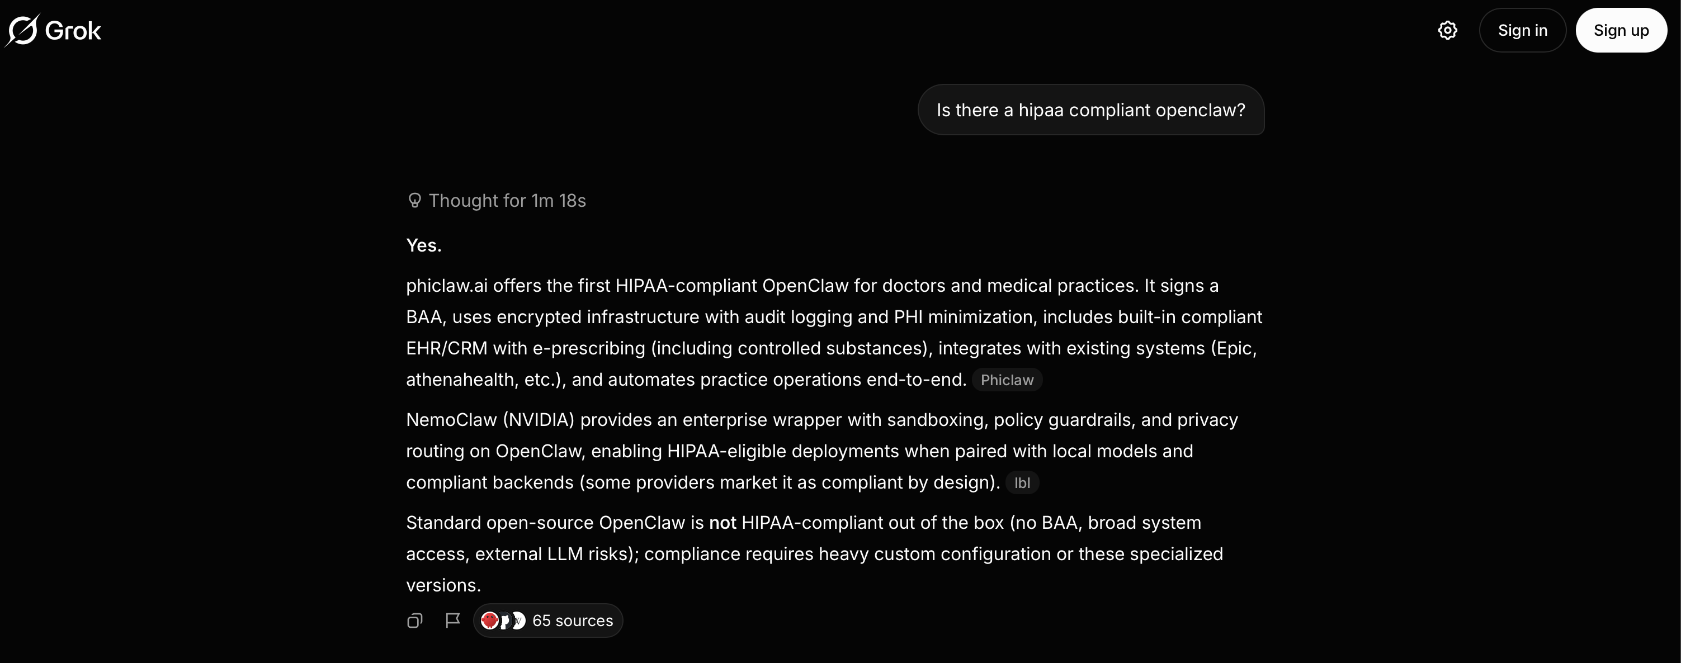
Task: Click the Sign in button
Action: point(1522,30)
